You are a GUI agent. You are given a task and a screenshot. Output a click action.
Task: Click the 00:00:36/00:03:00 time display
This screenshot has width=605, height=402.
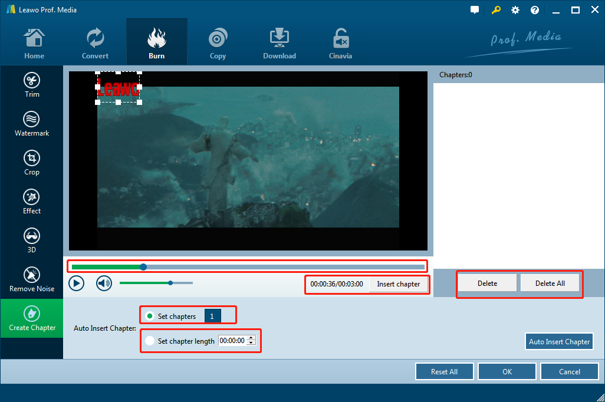[337, 284]
